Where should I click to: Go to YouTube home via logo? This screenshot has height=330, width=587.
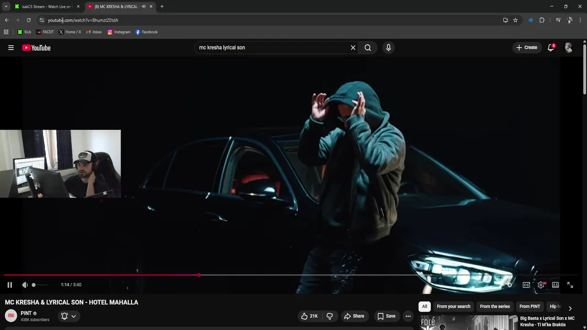tap(36, 48)
